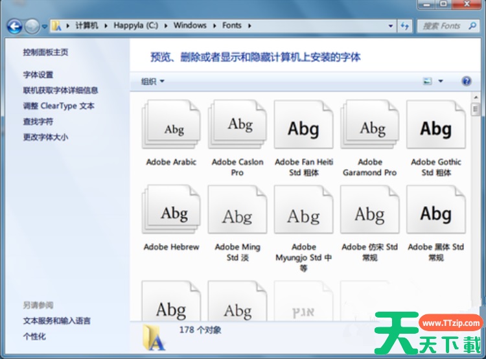
Task: Click the Windows breadcrumb in address bar
Action: point(190,26)
